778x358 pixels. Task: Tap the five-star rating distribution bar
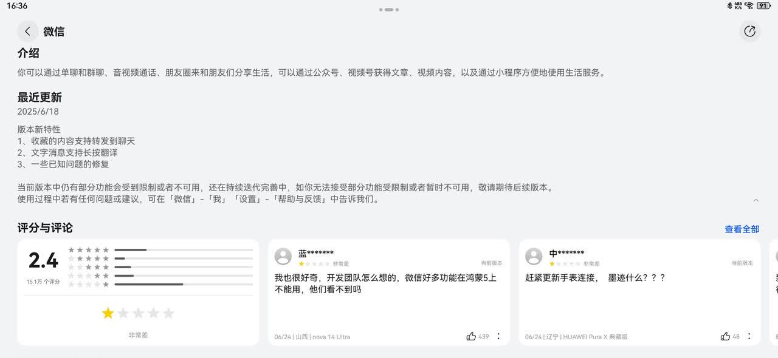(x=184, y=250)
